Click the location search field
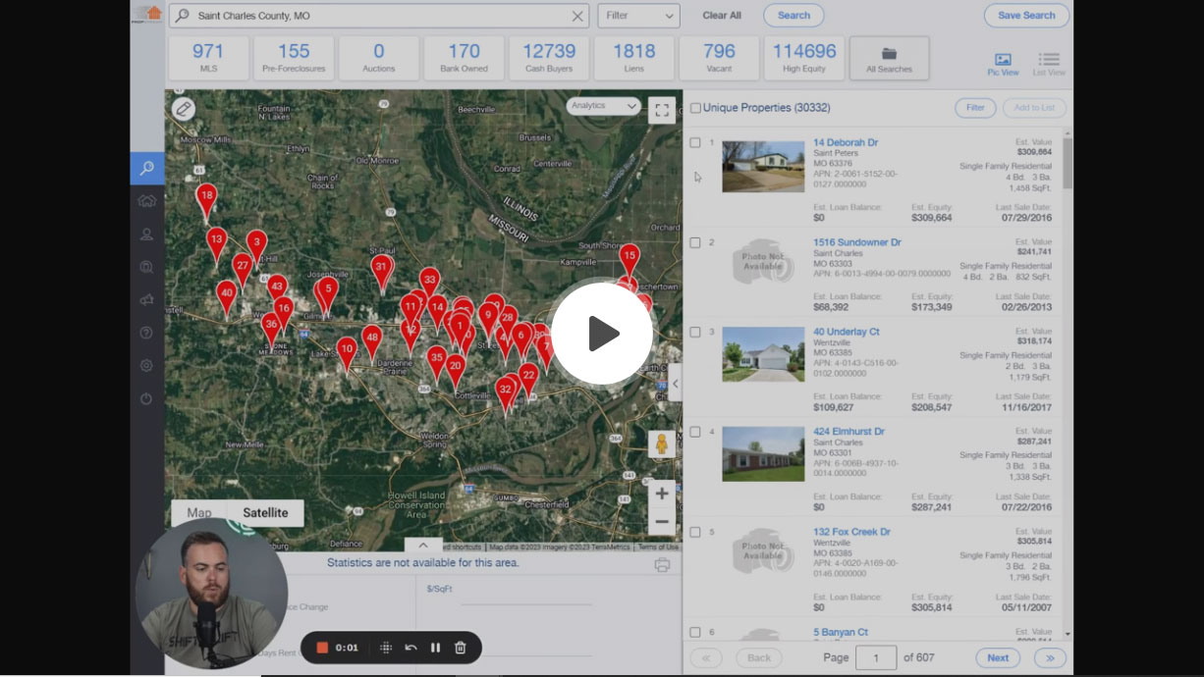1204x677 pixels. tap(379, 16)
